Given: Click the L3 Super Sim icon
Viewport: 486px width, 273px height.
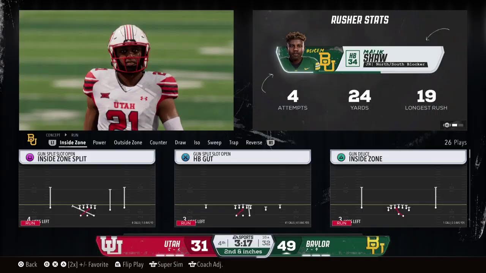Looking at the screenshot, I should tap(153, 264).
